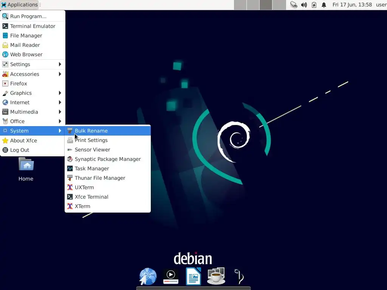Click the volume speaker tray icon

pyautogui.click(x=304, y=5)
